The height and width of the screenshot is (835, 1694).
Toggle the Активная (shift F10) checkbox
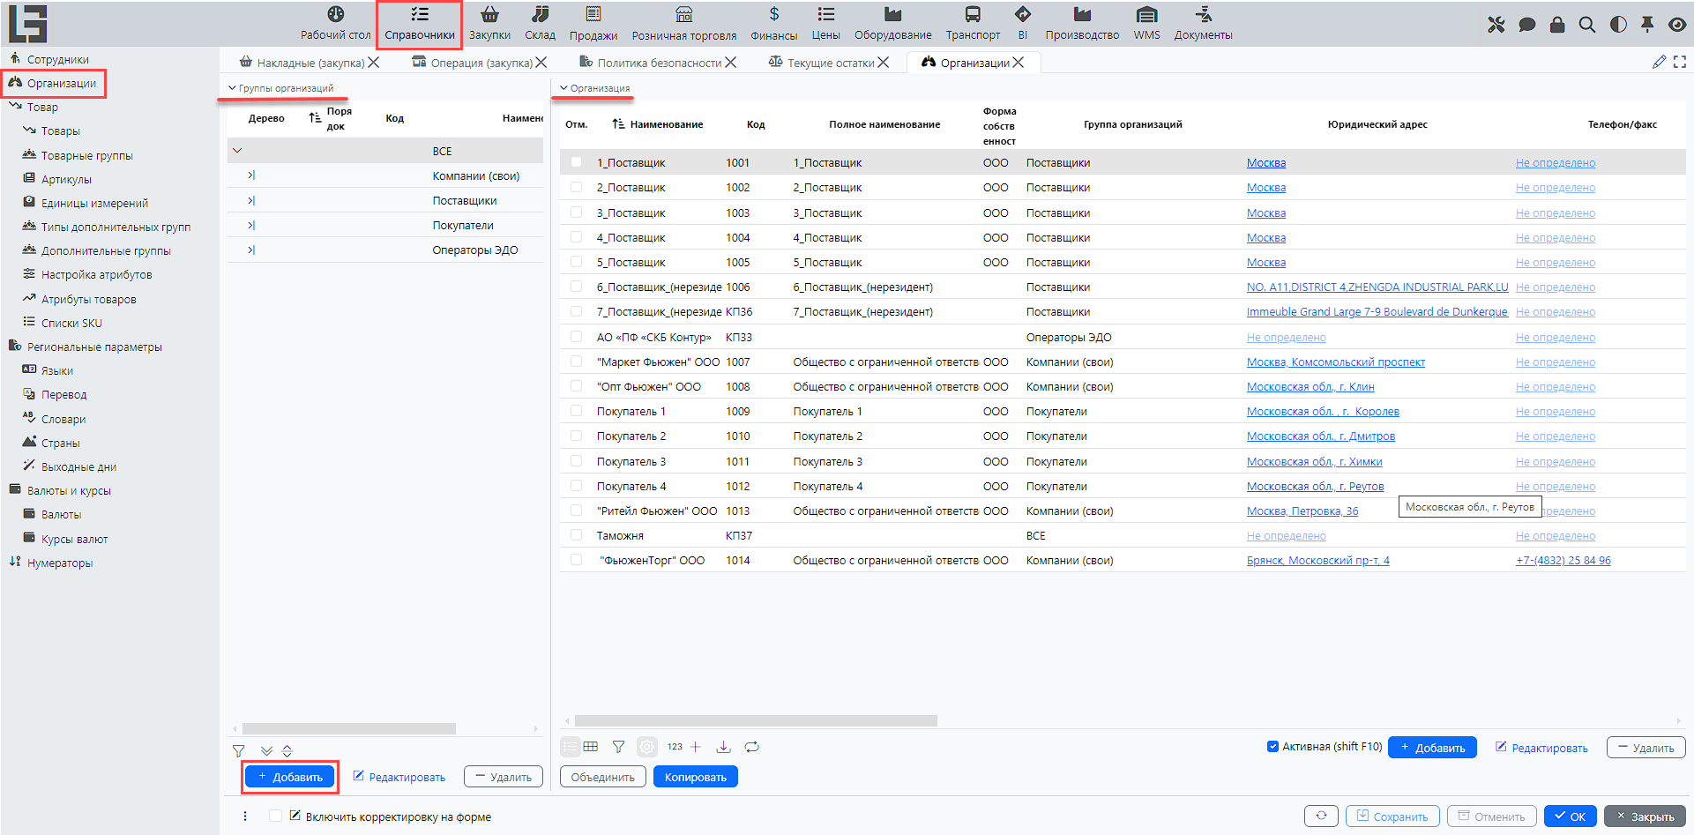(1272, 747)
